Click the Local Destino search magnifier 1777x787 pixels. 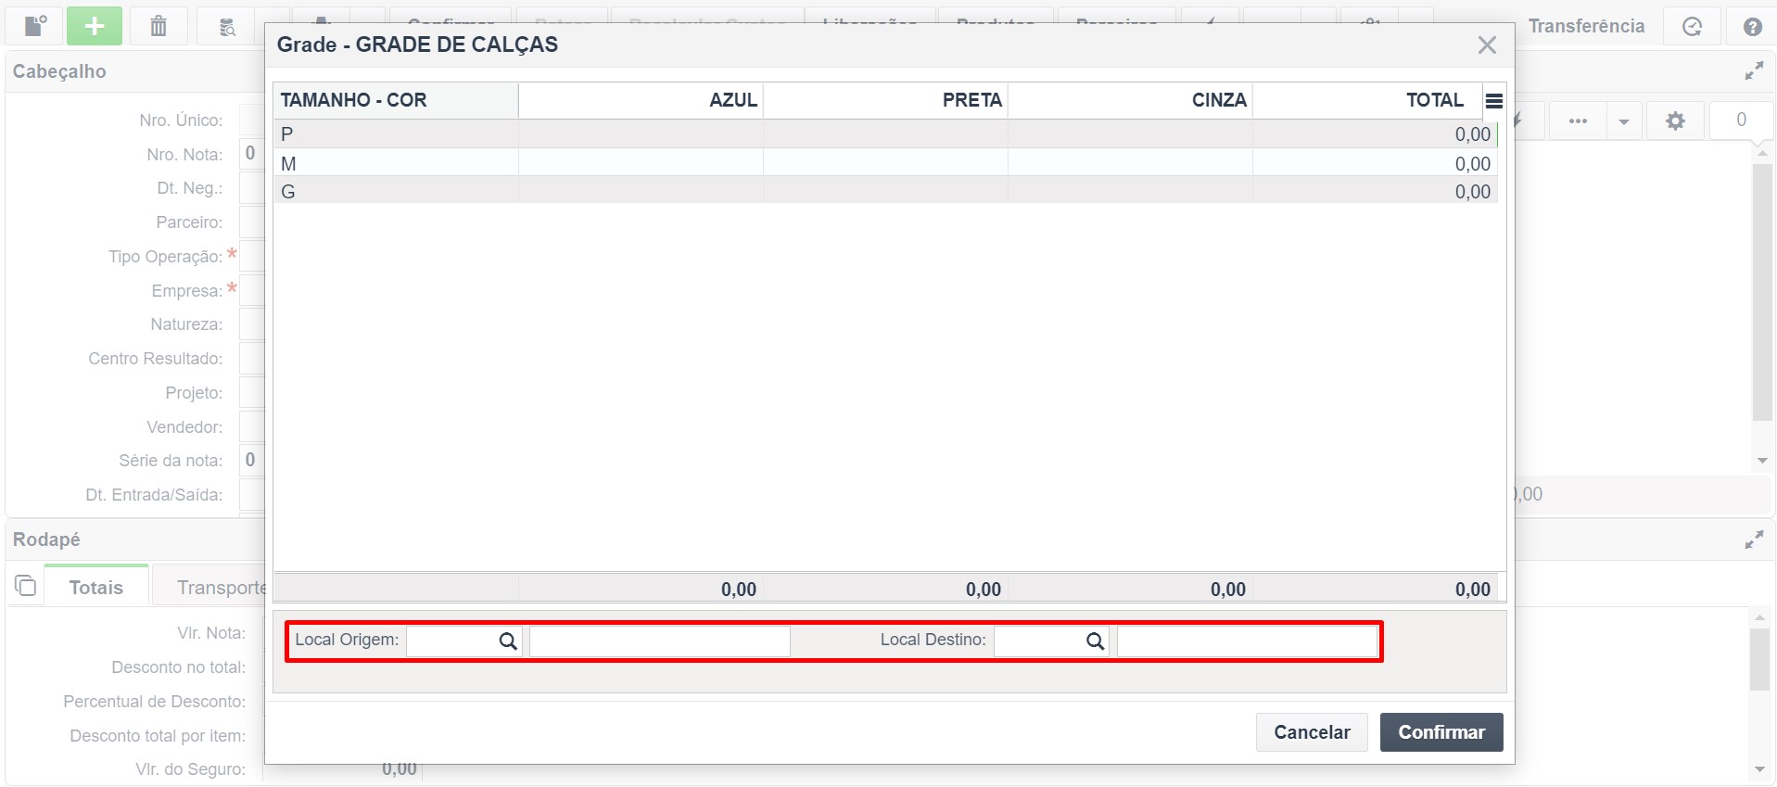click(x=1095, y=641)
